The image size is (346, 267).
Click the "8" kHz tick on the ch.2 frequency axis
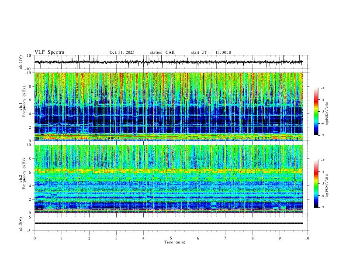31,159
